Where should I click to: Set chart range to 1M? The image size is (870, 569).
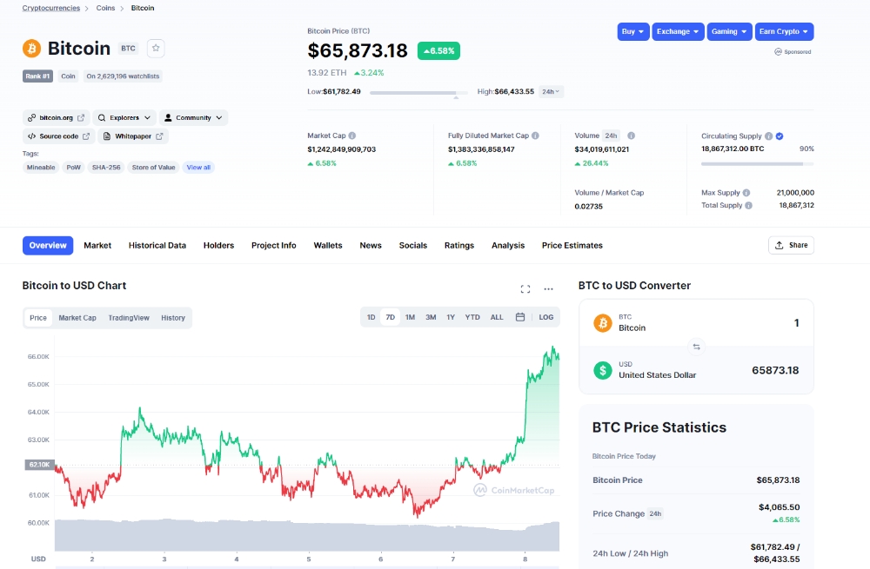click(x=410, y=317)
